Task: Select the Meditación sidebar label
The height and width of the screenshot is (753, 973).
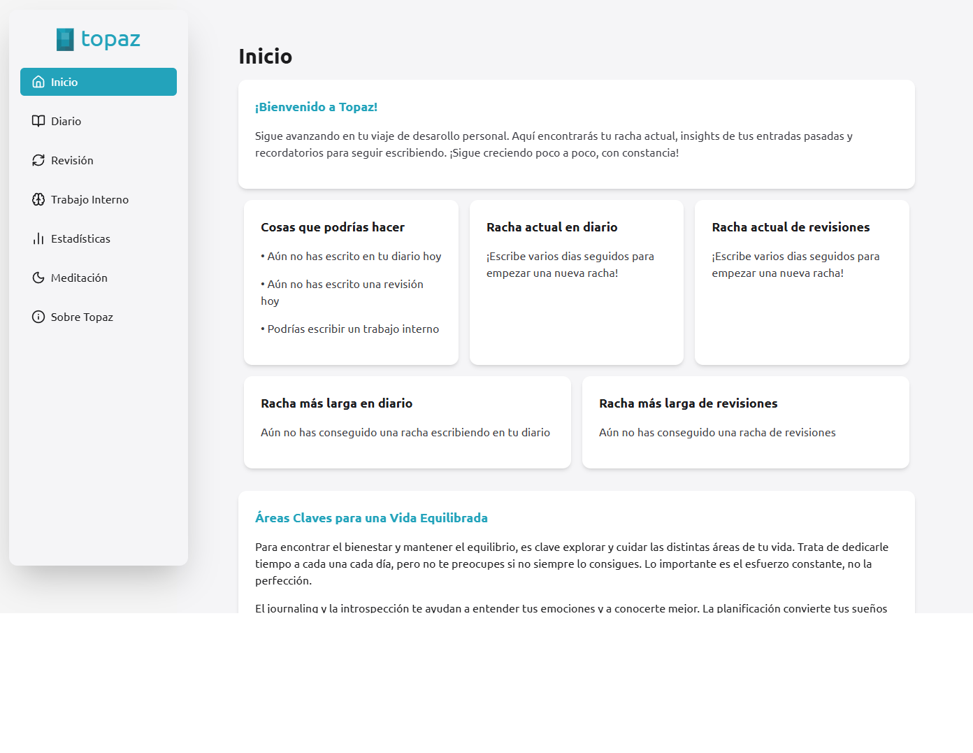Action: click(79, 278)
